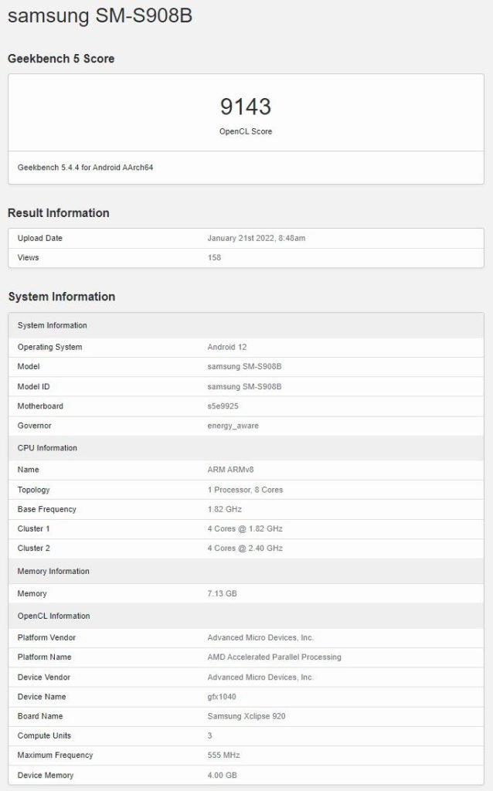The width and height of the screenshot is (493, 791).
Task: Select the Board Name value Samsung Xclipse 920
Action: pyautogui.click(x=246, y=716)
